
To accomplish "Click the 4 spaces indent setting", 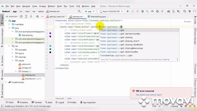I will [x=174, y=106].
